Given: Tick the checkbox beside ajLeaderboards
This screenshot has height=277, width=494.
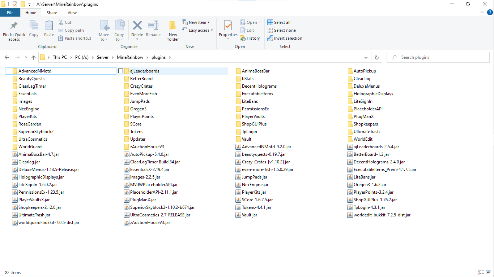Looking at the screenshot, I should click(121, 71).
